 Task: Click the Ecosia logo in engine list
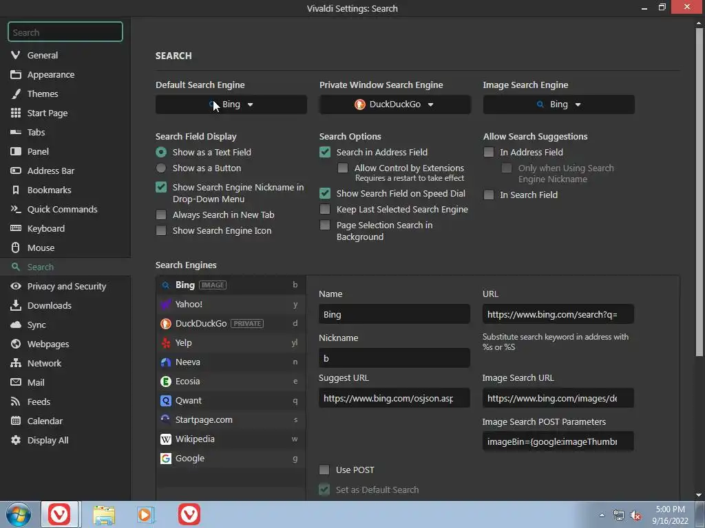(x=166, y=381)
